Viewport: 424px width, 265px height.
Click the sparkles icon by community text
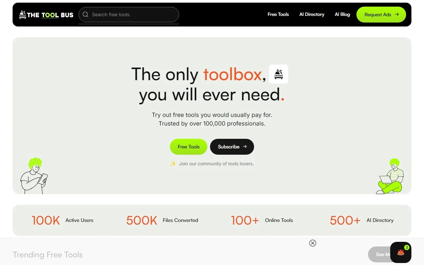click(x=173, y=164)
